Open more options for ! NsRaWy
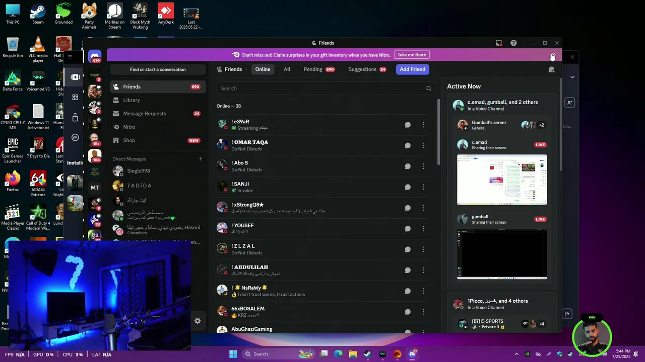 (x=423, y=291)
